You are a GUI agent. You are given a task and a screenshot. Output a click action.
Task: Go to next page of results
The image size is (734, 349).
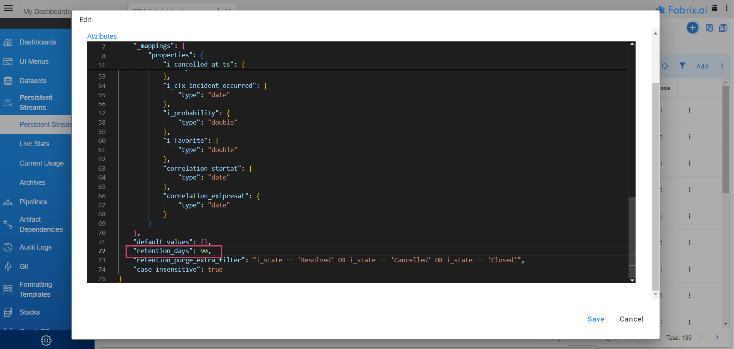[717, 337]
